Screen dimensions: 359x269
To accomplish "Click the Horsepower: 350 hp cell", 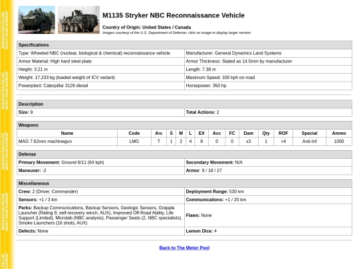I will pyautogui.click(x=268, y=86).
